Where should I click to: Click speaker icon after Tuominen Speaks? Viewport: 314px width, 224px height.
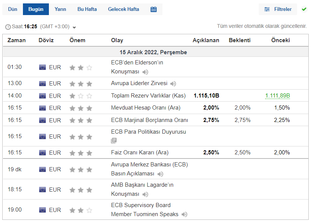[x=184, y=215]
